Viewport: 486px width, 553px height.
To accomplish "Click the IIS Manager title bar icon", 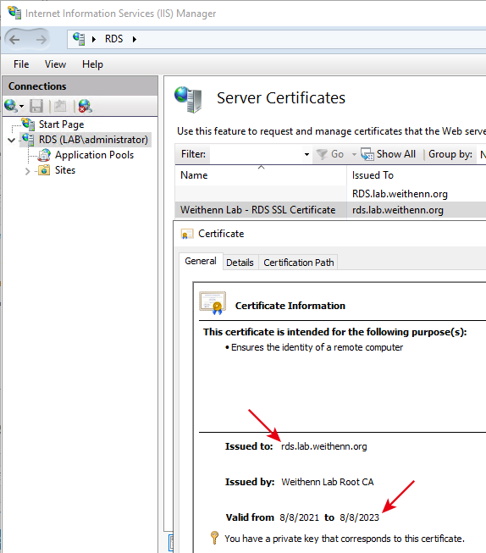I will 14,13.
